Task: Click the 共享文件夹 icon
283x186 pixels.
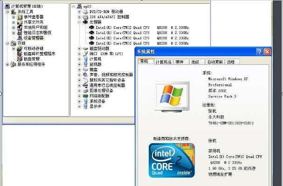Action: coord(20,22)
